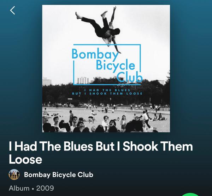Open the Bombay Bicycle Club artist page link
The image size is (212, 196).
click(59, 174)
